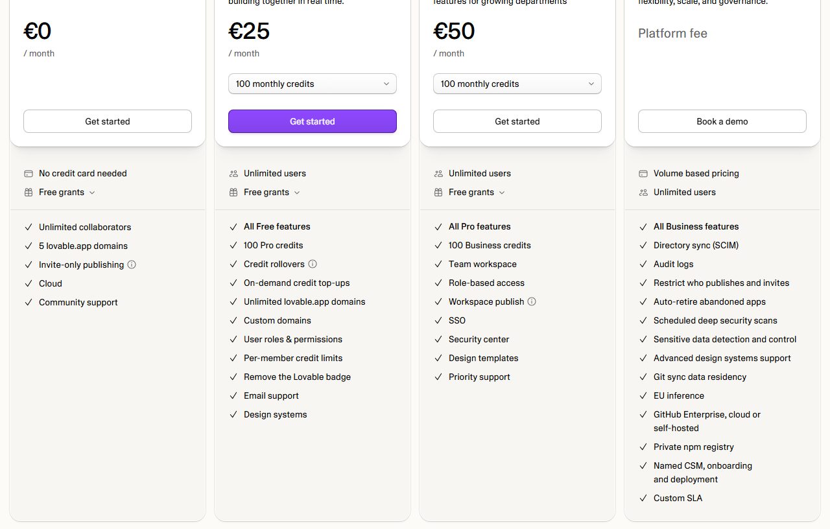Click Book a demo button
The width and height of the screenshot is (830, 529).
point(722,121)
